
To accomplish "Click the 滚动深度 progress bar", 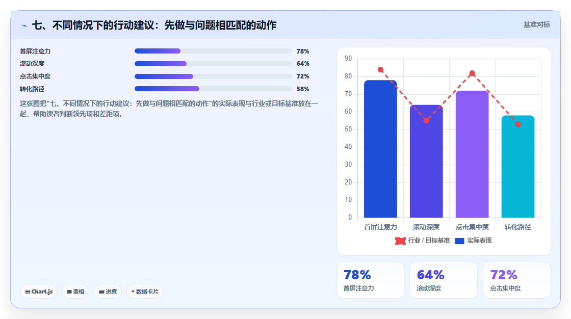I will [214, 64].
